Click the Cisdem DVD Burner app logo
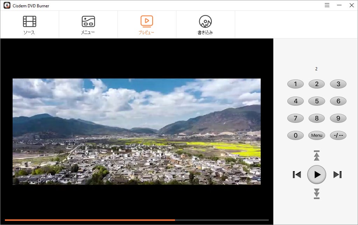The image size is (358, 225). tap(7, 6)
